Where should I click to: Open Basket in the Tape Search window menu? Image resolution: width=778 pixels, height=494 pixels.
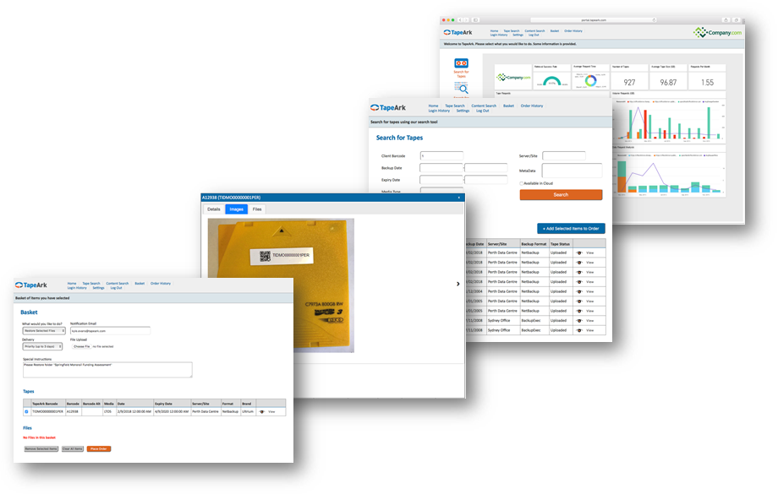[x=508, y=106]
